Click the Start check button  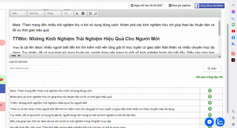point(212,68)
